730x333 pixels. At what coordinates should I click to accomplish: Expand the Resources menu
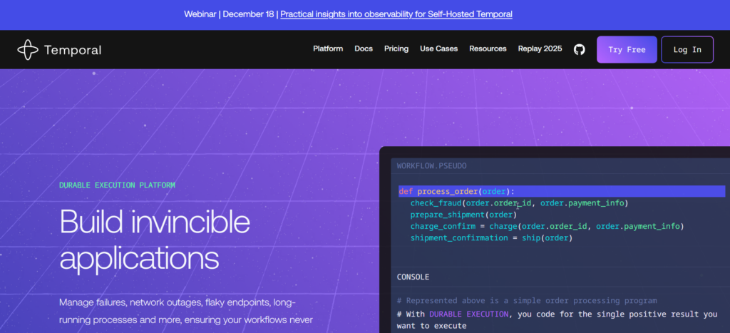(x=488, y=49)
